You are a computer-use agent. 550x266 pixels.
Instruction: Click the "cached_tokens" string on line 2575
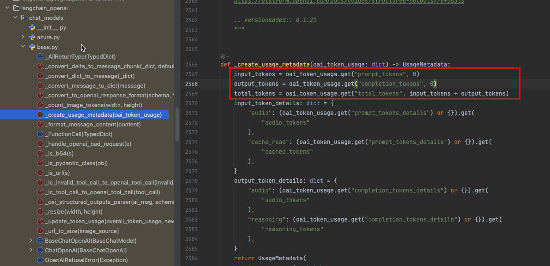[287, 151]
